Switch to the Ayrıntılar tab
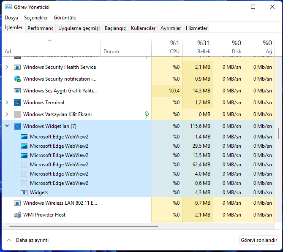 171,28
